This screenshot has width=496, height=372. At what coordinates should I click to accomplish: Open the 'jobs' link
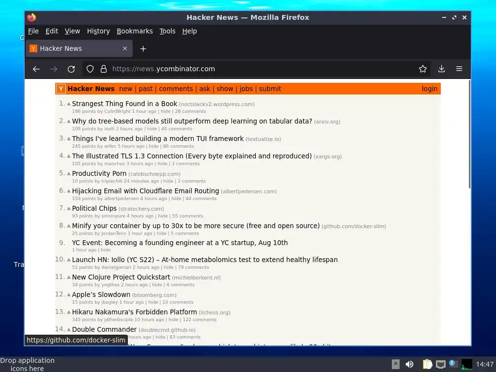pyautogui.click(x=246, y=89)
